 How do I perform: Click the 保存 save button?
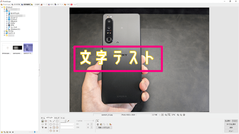pyautogui.click(x=231, y=128)
